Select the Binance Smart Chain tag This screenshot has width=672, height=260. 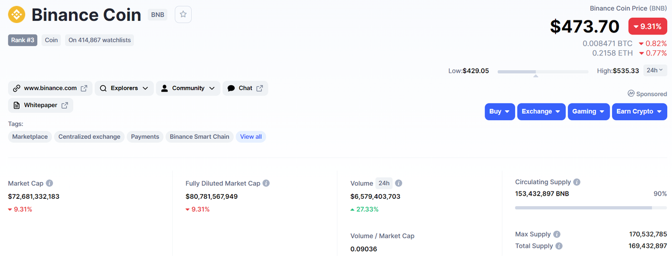tap(199, 137)
